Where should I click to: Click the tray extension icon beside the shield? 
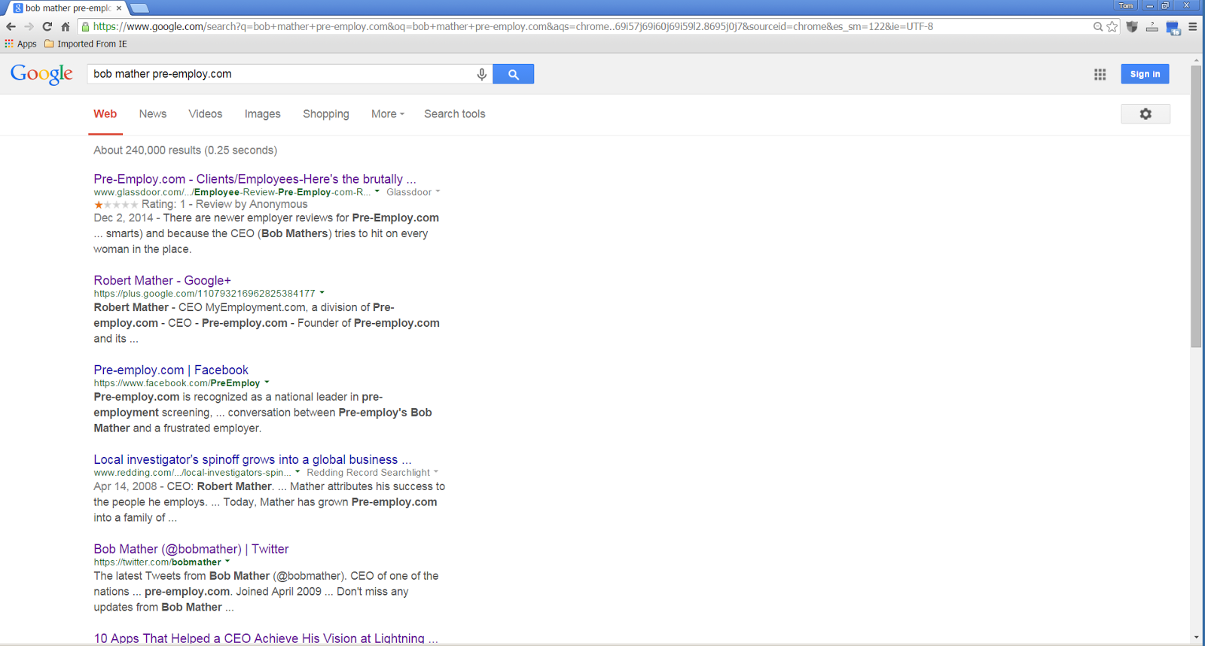click(1152, 26)
